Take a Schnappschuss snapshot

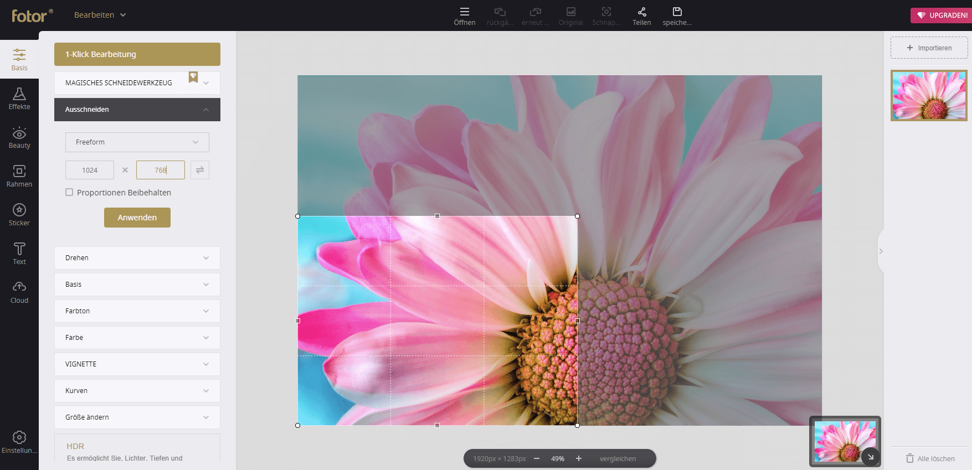tap(606, 16)
